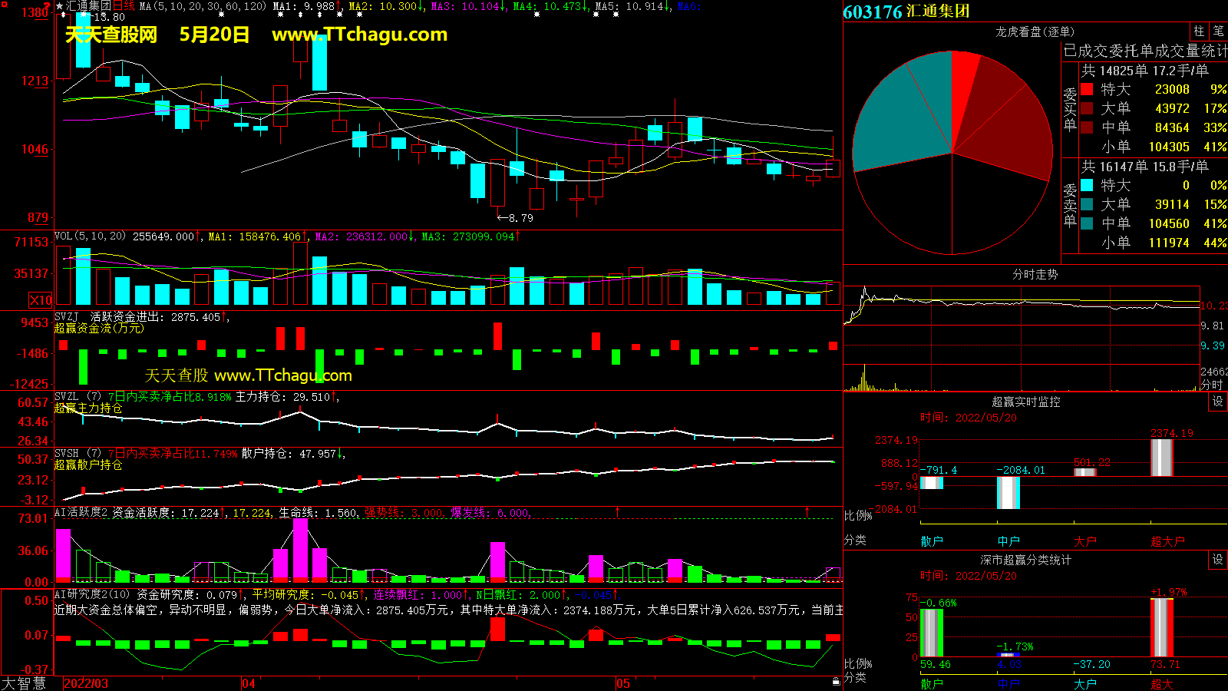Select the 603176 汇通集团 stock title
1228x691 pixels.
906,12
